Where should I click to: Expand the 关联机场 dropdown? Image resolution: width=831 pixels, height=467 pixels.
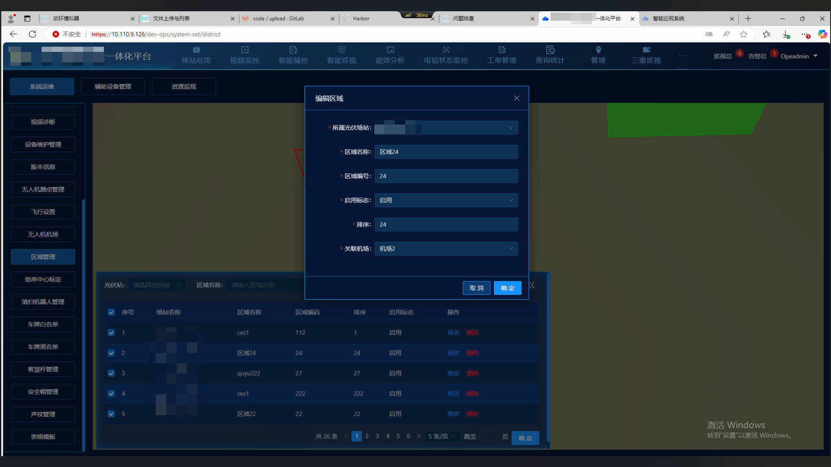(446, 249)
